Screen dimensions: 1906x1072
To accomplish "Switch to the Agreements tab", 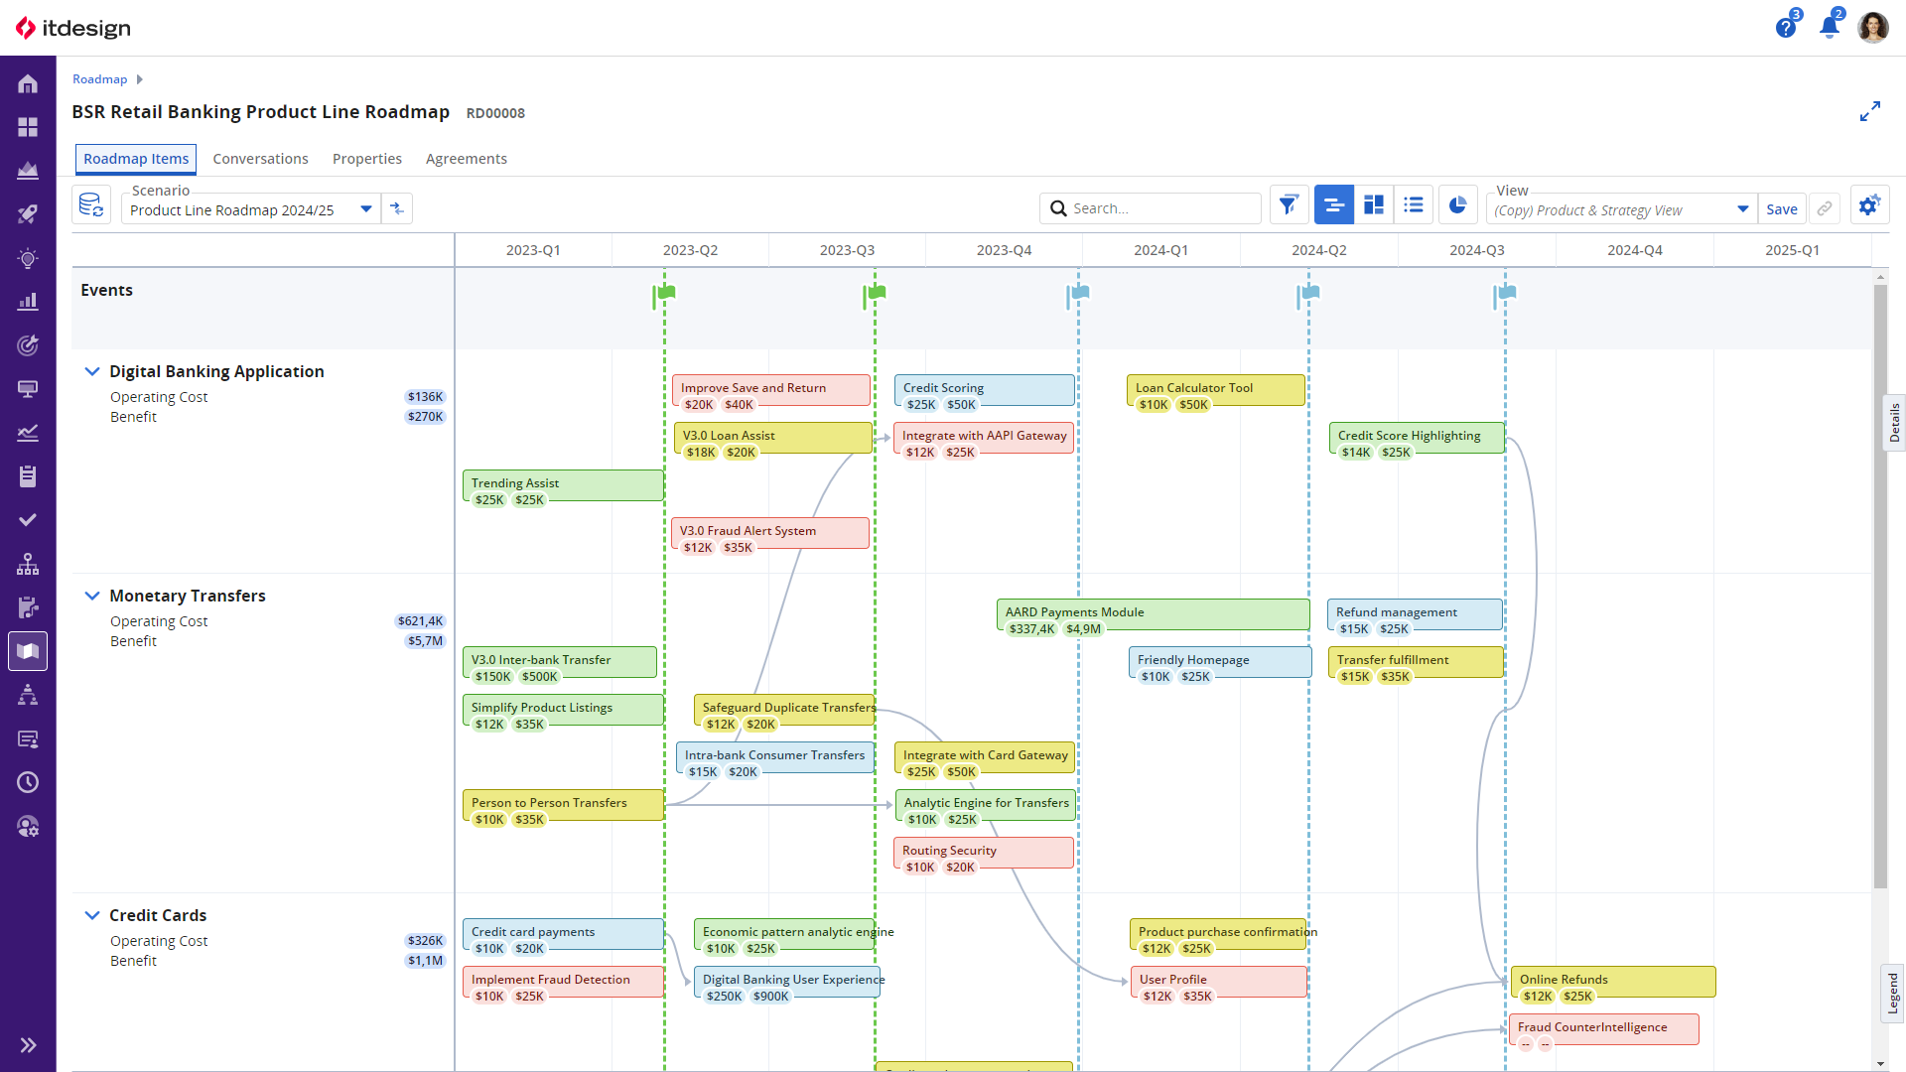I will [466, 159].
